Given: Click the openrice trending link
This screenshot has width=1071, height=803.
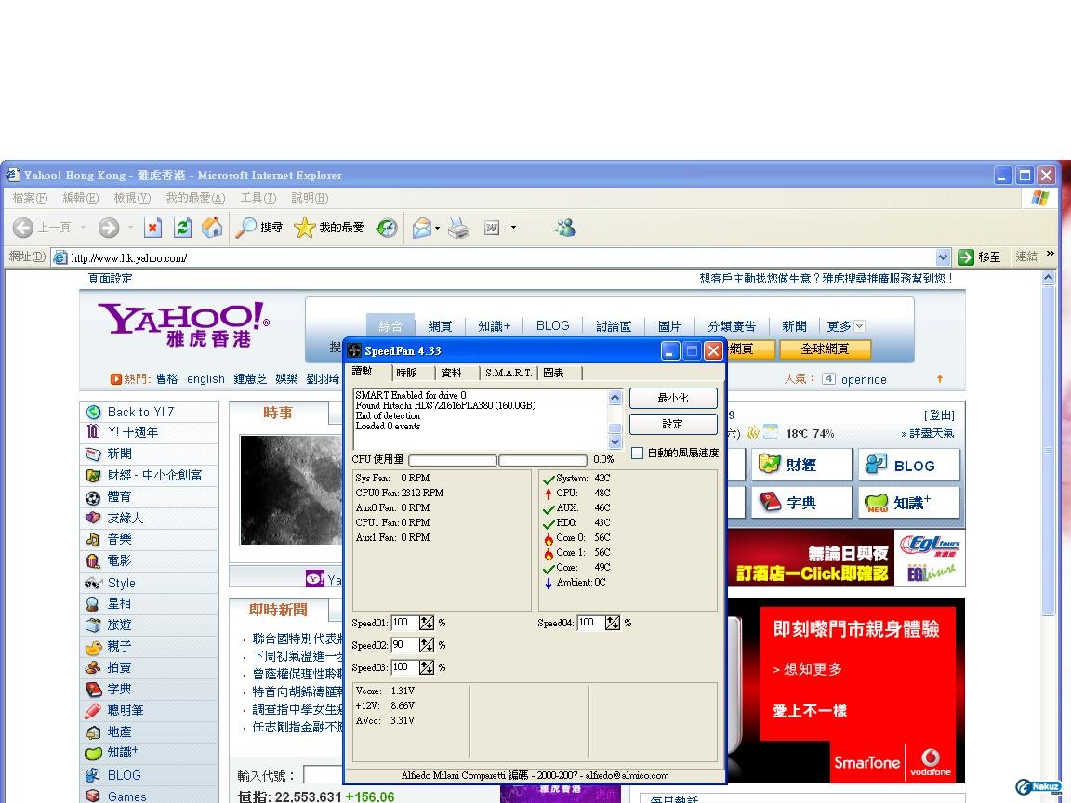Looking at the screenshot, I should click(x=864, y=379).
